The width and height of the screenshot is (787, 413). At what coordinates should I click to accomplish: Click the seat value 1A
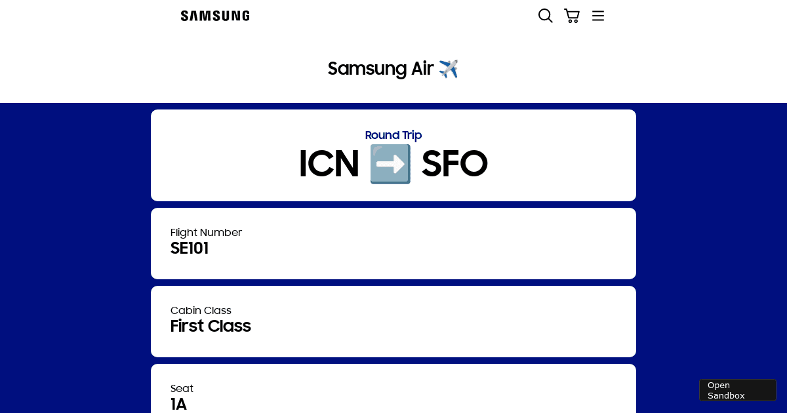pyautogui.click(x=178, y=404)
